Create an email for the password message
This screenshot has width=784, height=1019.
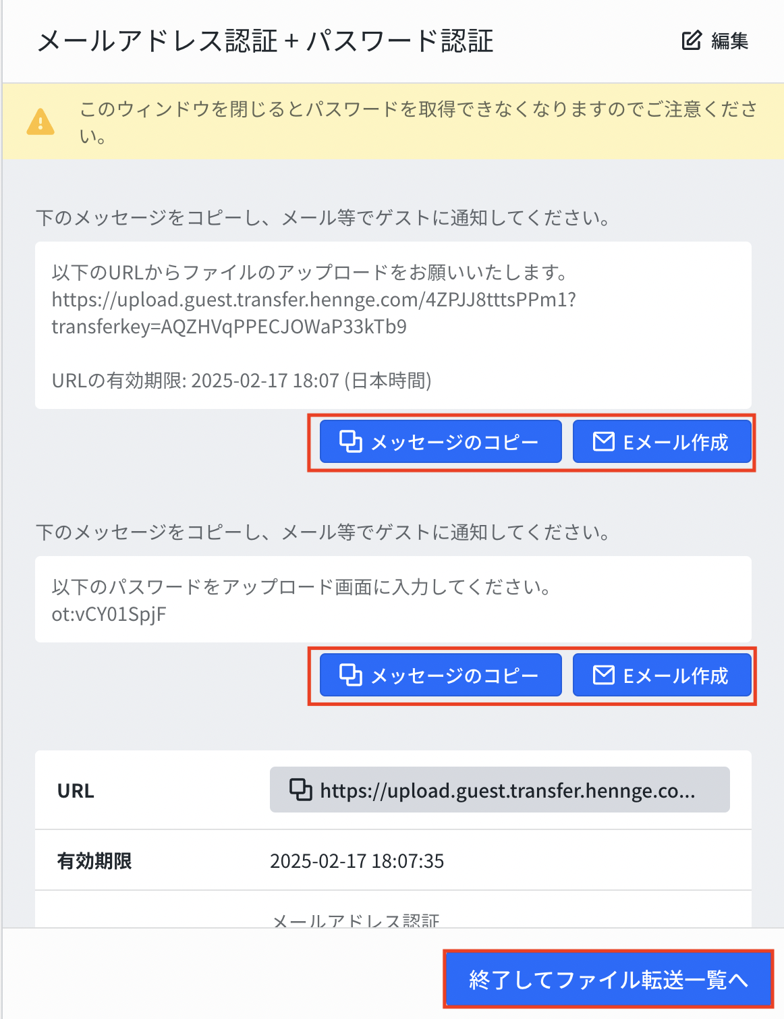click(662, 675)
